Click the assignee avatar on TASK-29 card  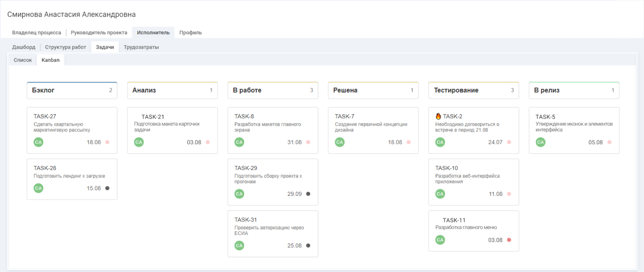tap(239, 194)
